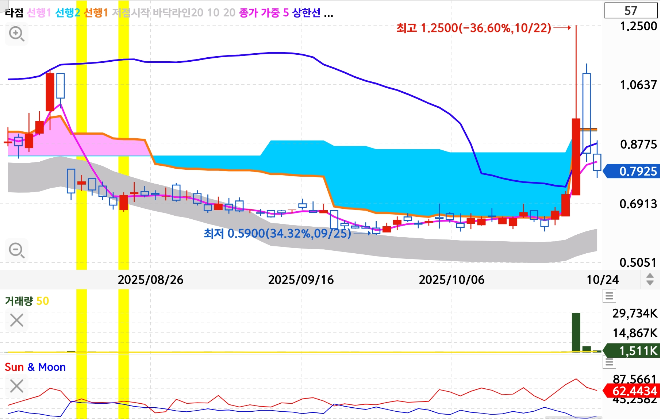The image size is (661, 419).
Task: Click the Sun & Moon panel title
Action: [35, 367]
